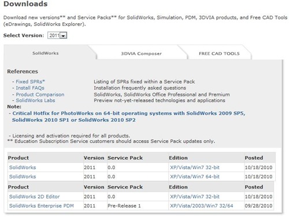This screenshot has width=289, height=217.
Task: Click the XP/Vista/Win7 32-bit link for 2D Editor
Action: 195,197
